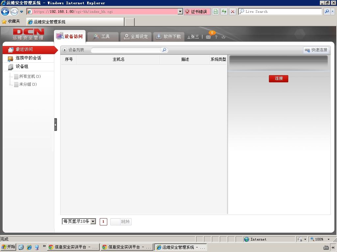
Task: Click the refresh page icon
Action: pos(224,11)
